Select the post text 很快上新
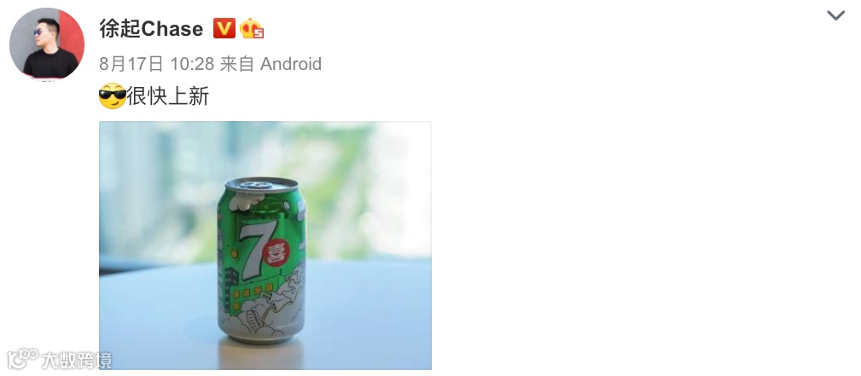 coord(168,96)
